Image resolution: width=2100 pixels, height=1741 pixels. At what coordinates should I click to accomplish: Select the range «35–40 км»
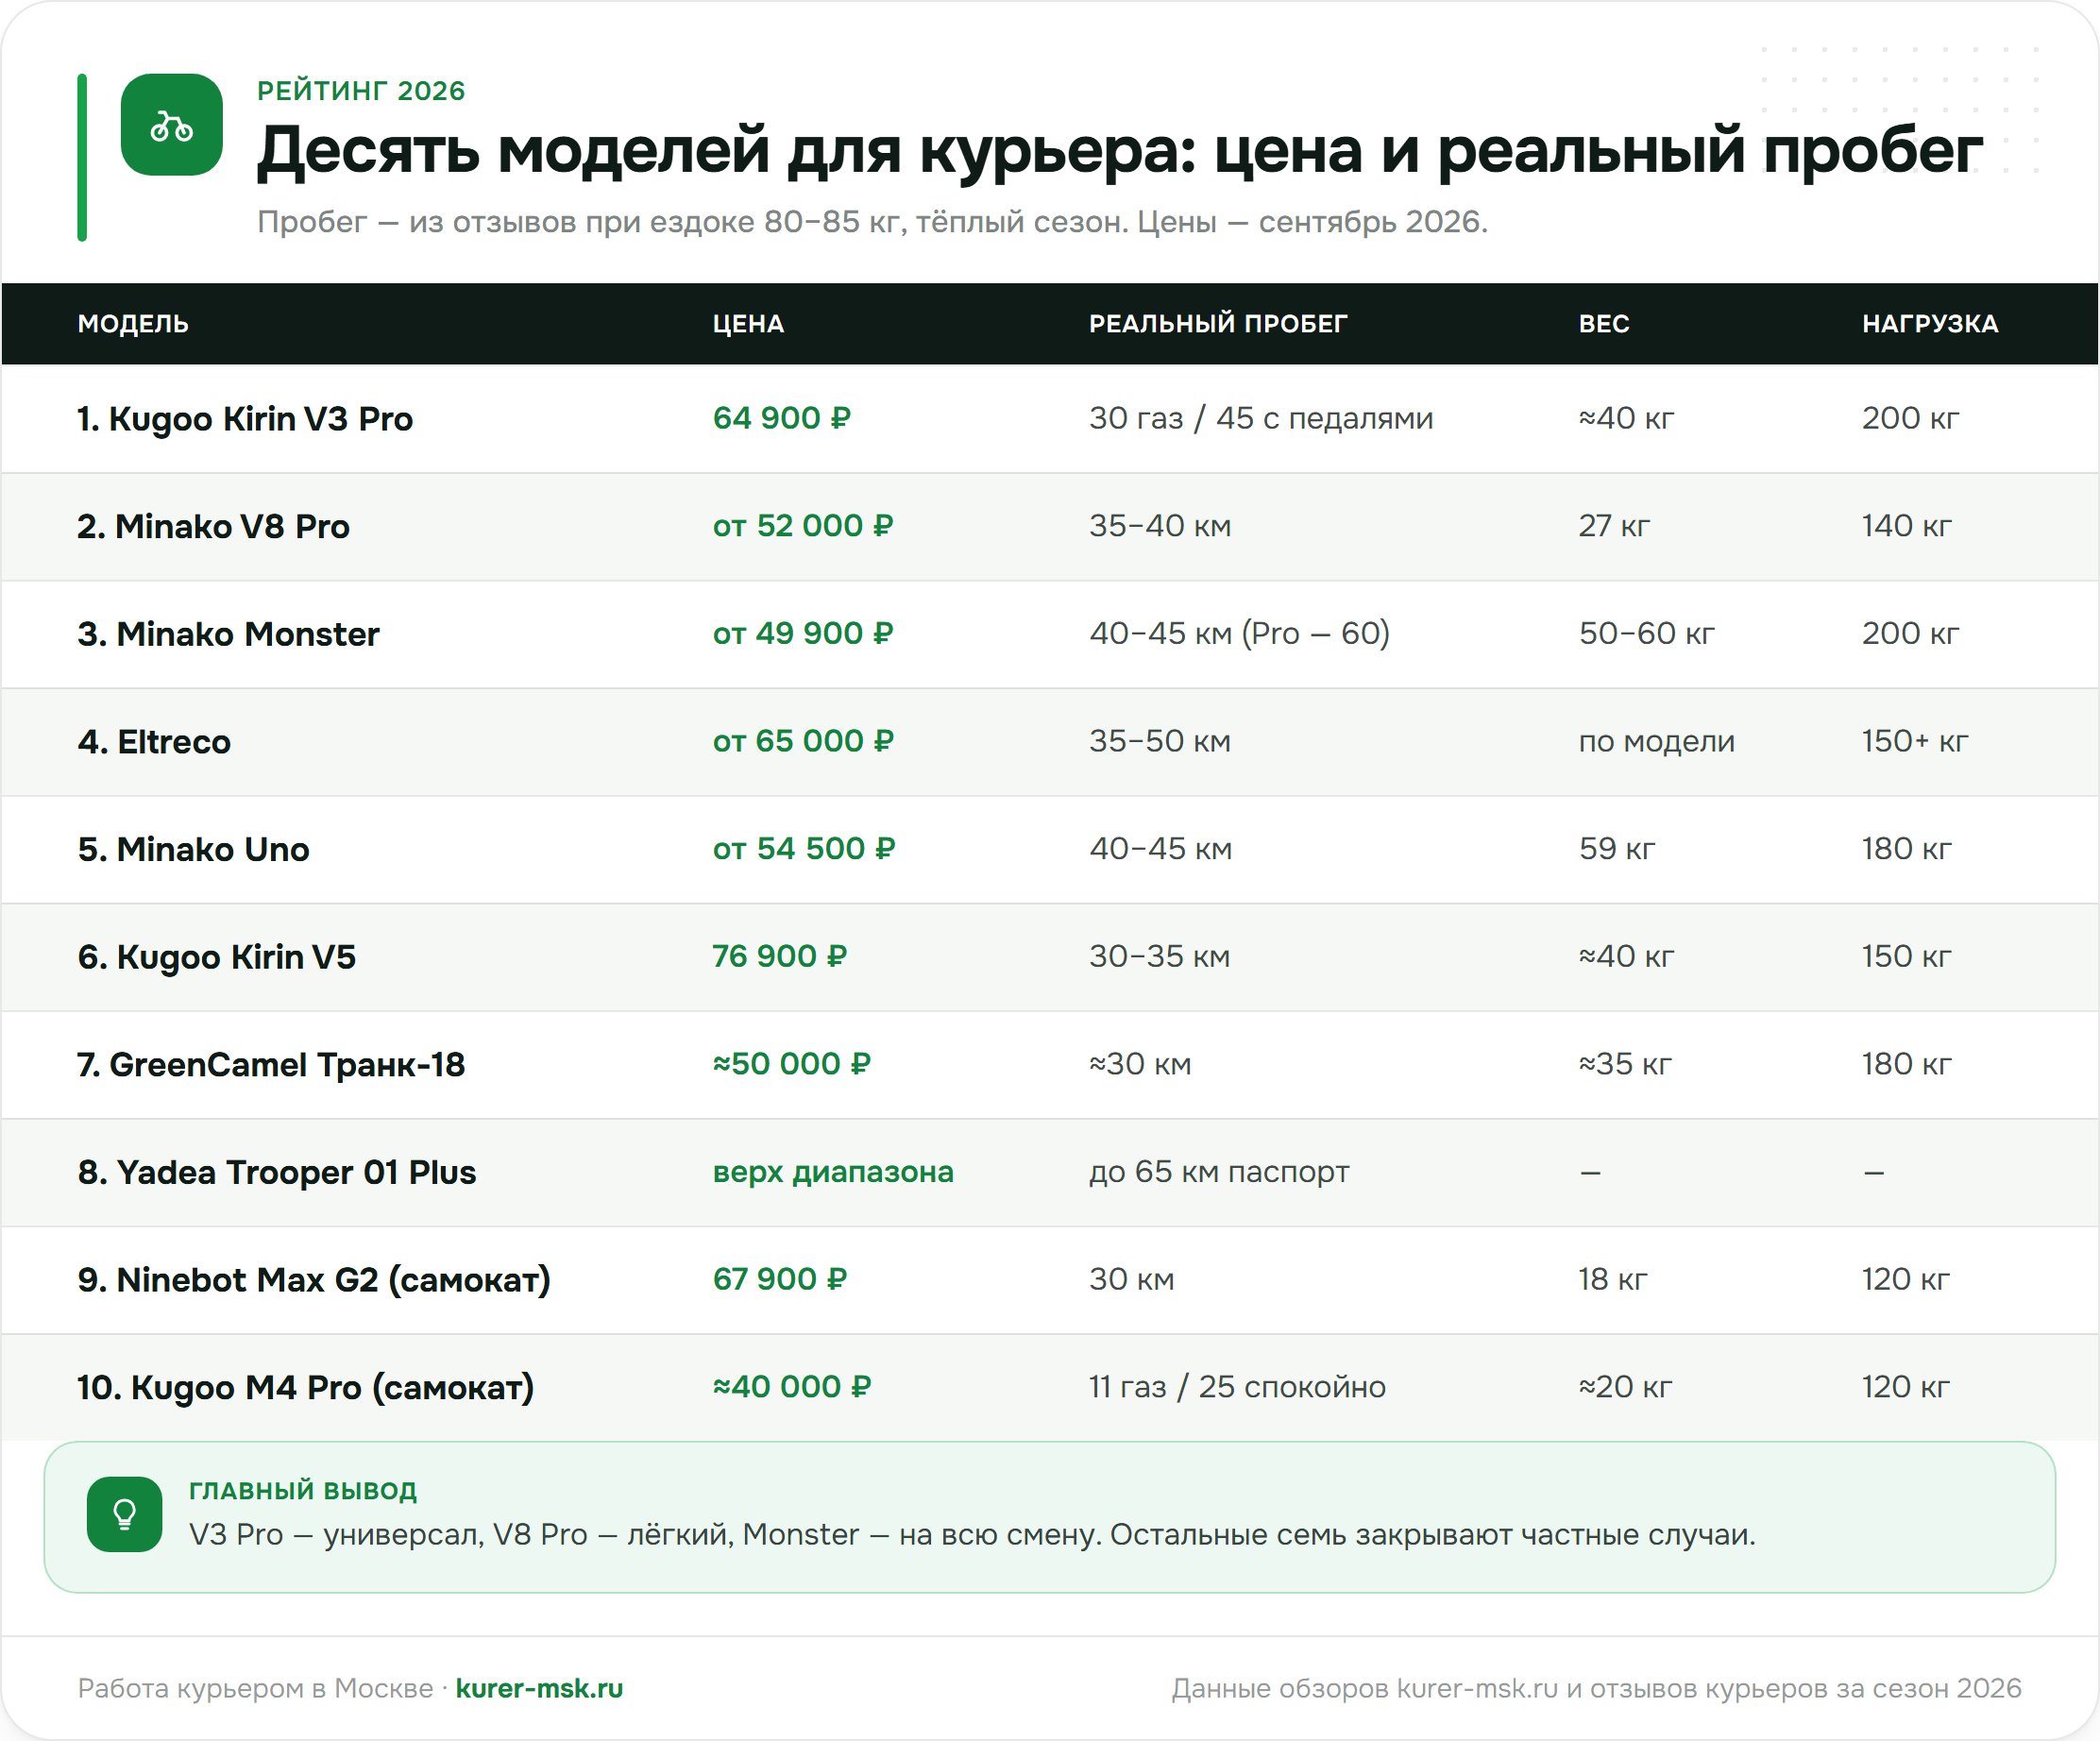tap(1160, 526)
